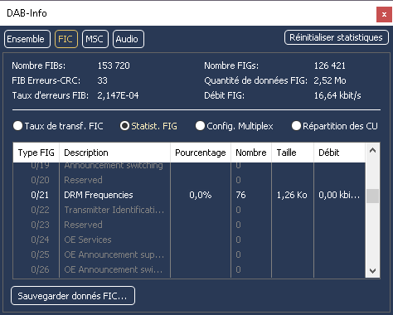
Task: Select the 0/20 Reserved row
Action: coord(189,180)
